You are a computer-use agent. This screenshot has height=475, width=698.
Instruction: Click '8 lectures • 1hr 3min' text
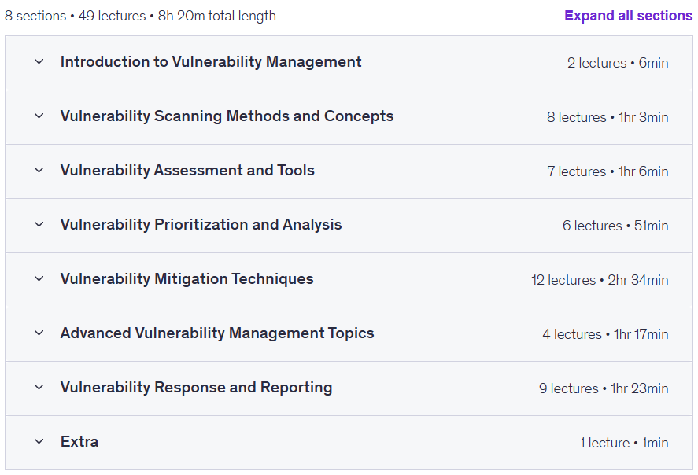608,117
